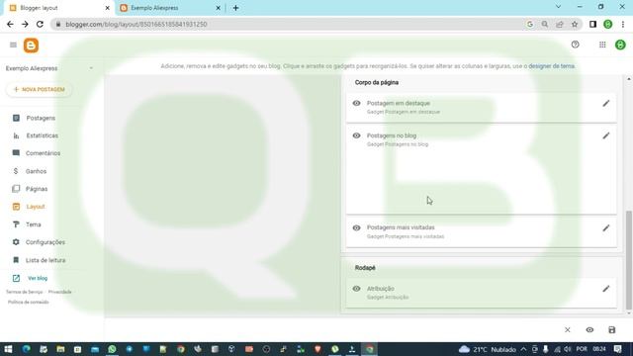This screenshot has width=633, height=356.
Task: Reload the current page
Action: [x=40, y=24]
